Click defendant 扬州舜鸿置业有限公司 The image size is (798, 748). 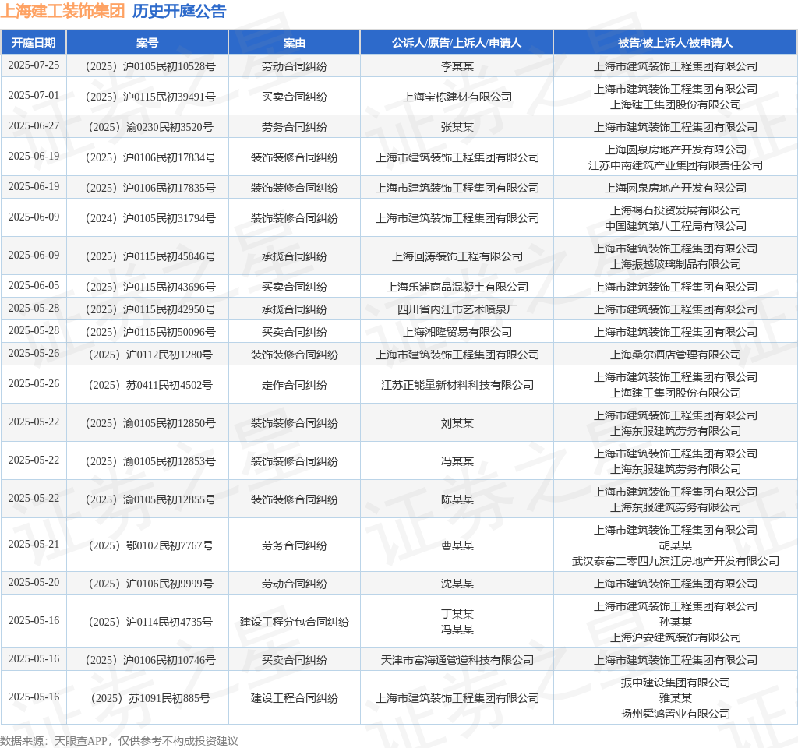tap(676, 714)
